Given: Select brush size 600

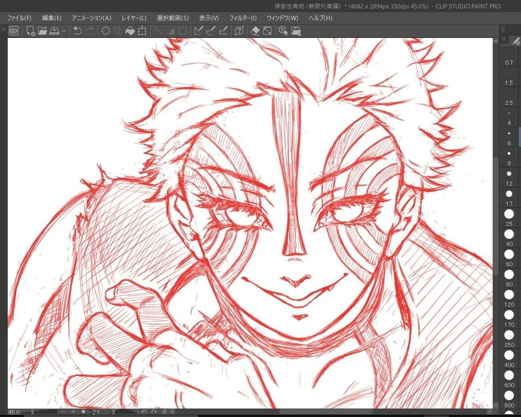Looking at the screenshot, I should [509, 379].
